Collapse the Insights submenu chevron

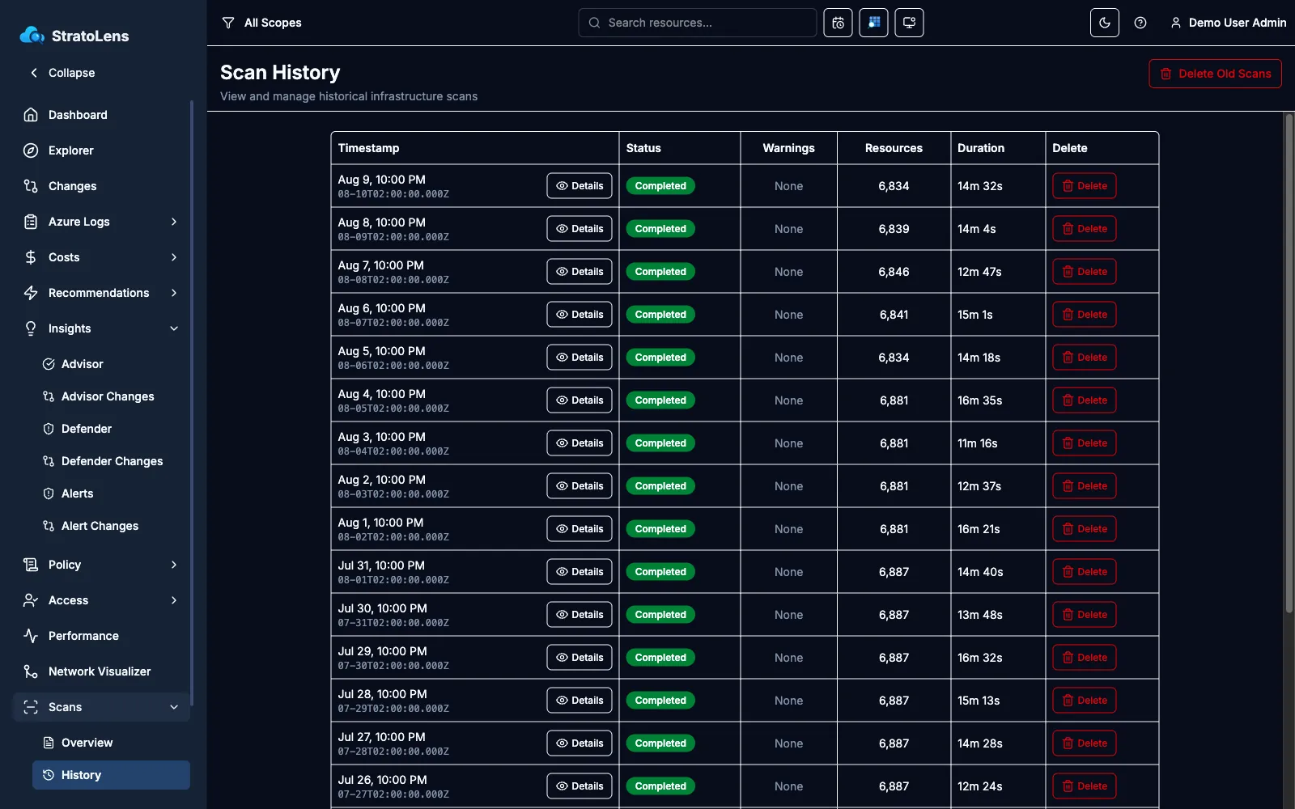coord(174,328)
